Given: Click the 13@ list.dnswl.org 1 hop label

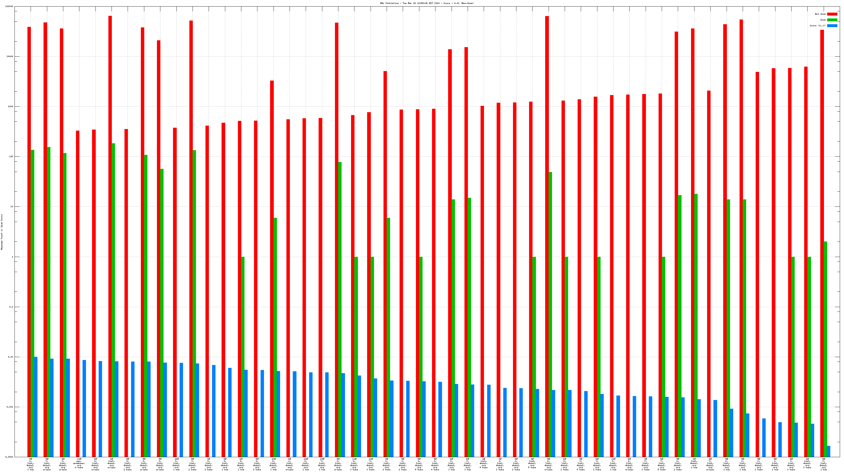Looking at the screenshot, I should [x=273, y=464].
